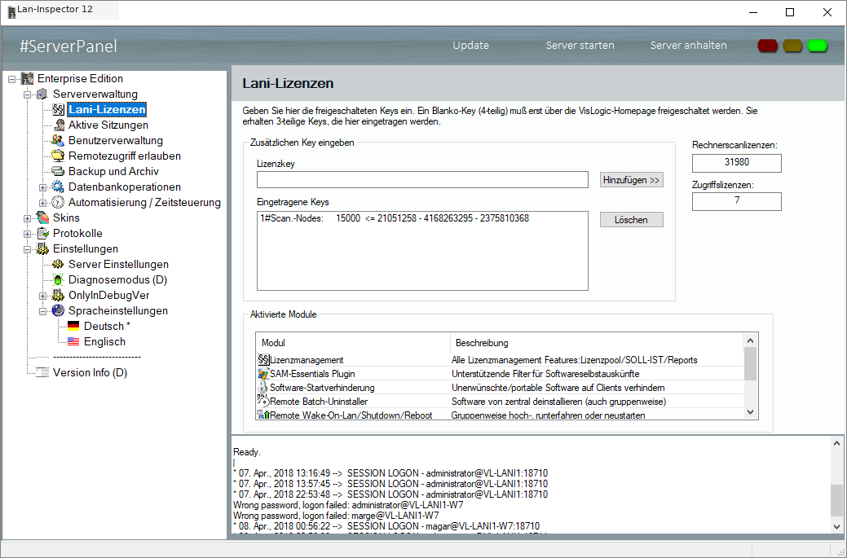847x558 pixels.
Task: Select the Diagnosemodus (D) tree item
Action: 117,280
